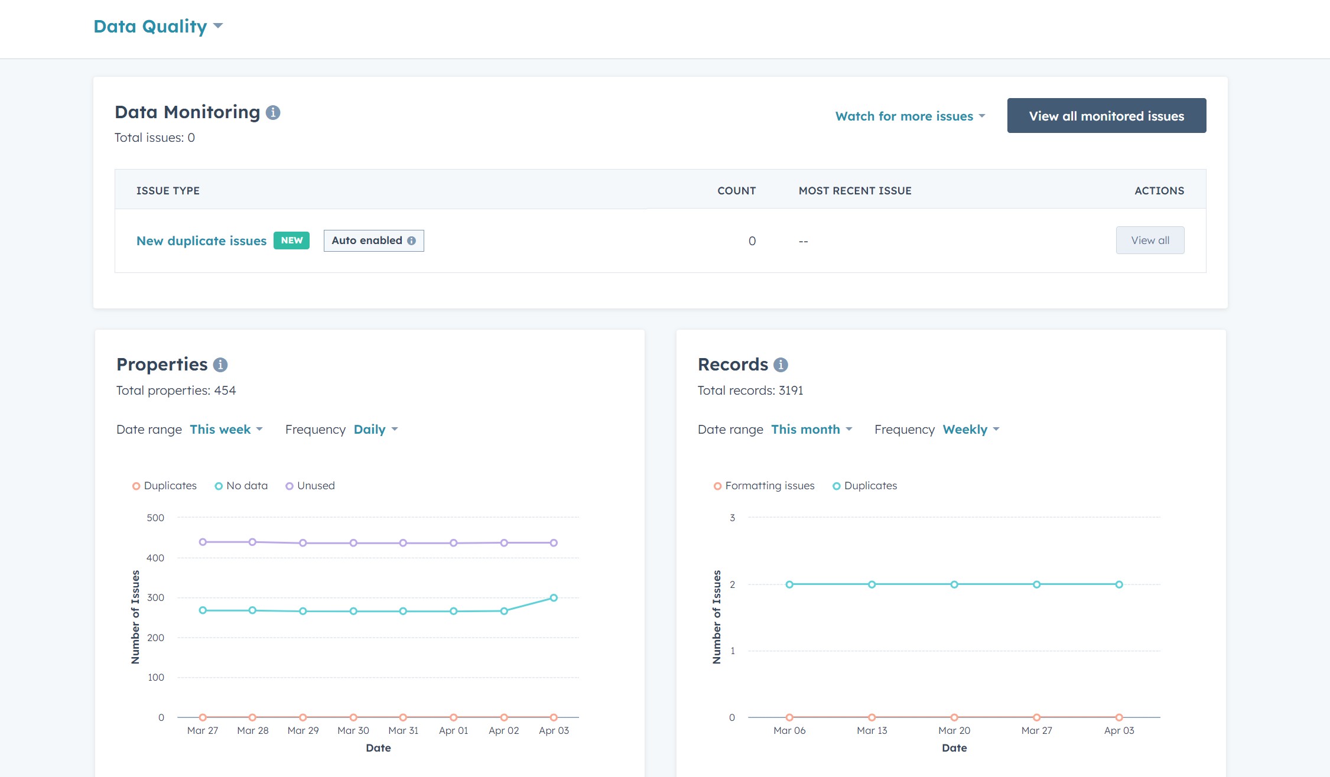The height and width of the screenshot is (777, 1330).
Task: Select the Apr 03 point on No data line
Action: [554, 597]
